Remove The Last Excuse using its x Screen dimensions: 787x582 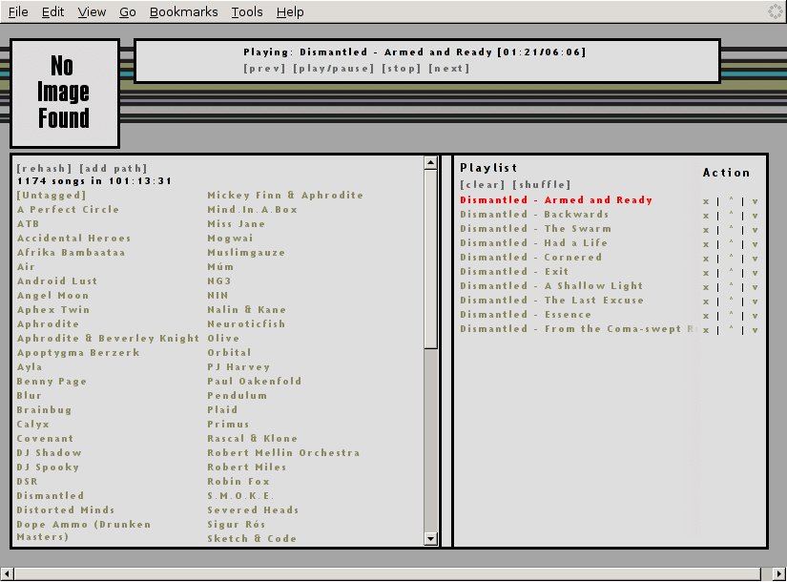pos(706,301)
